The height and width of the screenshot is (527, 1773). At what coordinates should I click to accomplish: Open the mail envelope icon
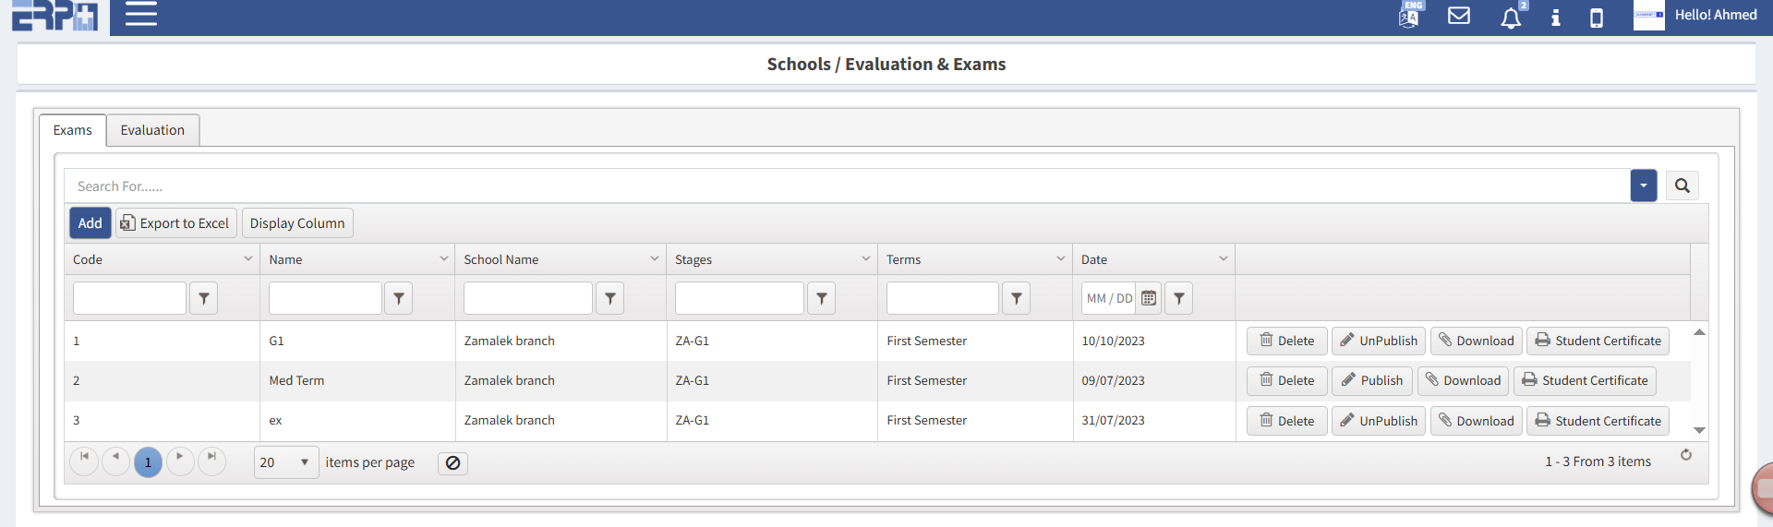tap(1458, 16)
